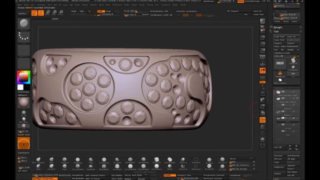
Task: Select the TrimCurve brush
Action: coord(183,167)
